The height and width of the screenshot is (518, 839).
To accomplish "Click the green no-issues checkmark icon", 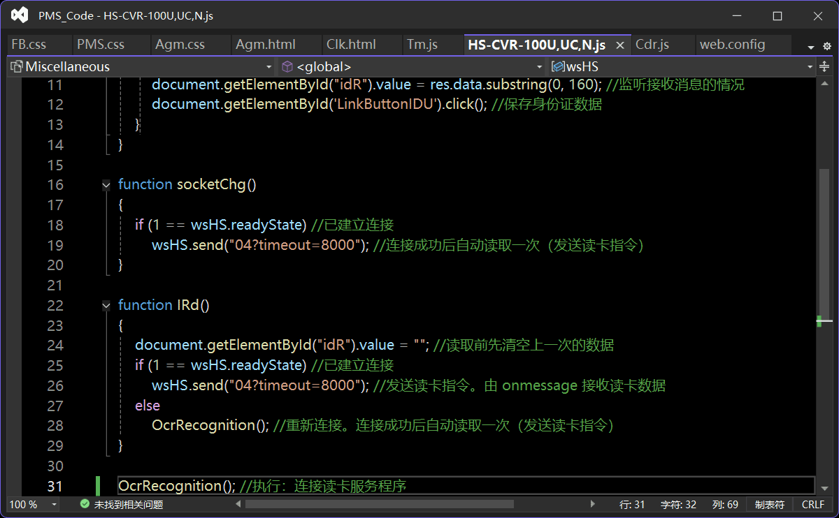I will (85, 504).
